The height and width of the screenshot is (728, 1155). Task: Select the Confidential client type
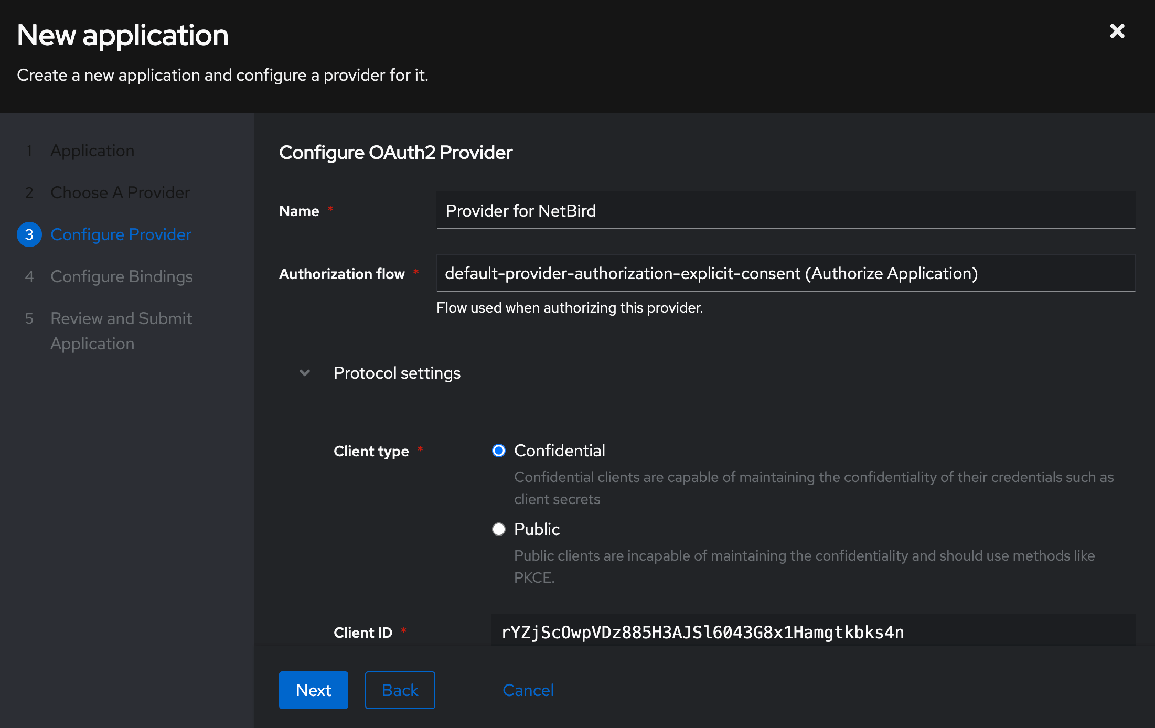point(498,451)
